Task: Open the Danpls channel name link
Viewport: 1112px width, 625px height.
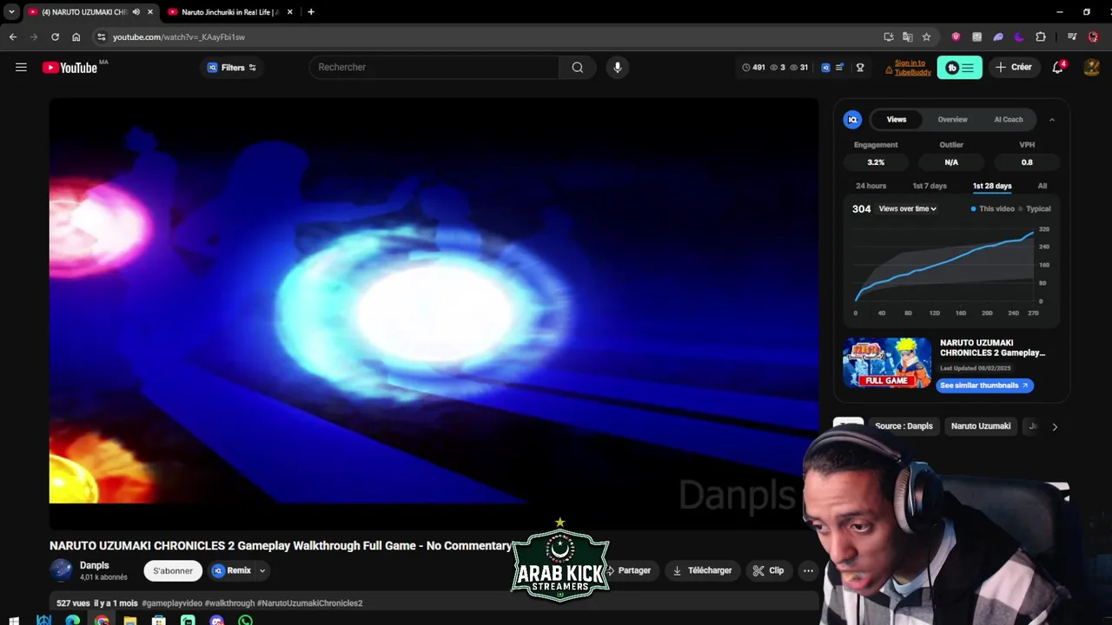Action: tap(95, 565)
